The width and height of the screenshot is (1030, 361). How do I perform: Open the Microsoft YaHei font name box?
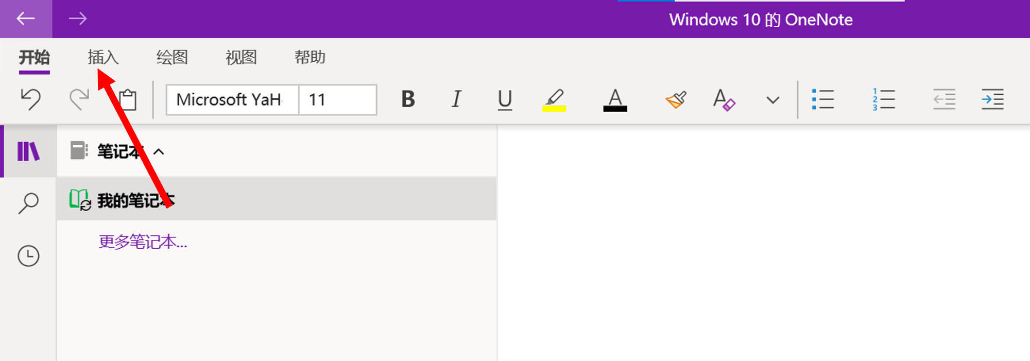click(232, 99)
